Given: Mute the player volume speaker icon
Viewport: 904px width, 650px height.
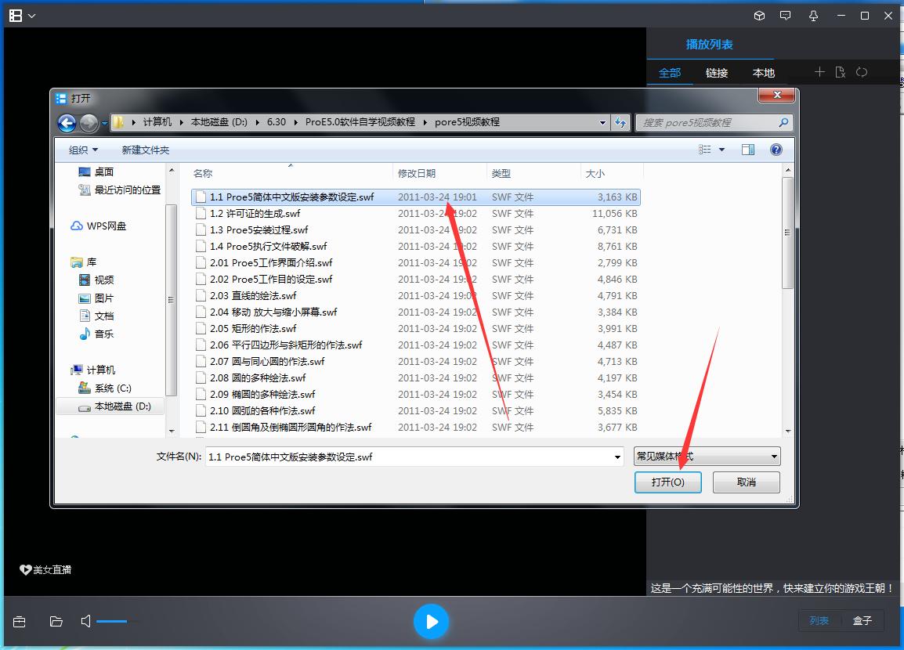Looking at the screenshot, I should click(86, 621).
